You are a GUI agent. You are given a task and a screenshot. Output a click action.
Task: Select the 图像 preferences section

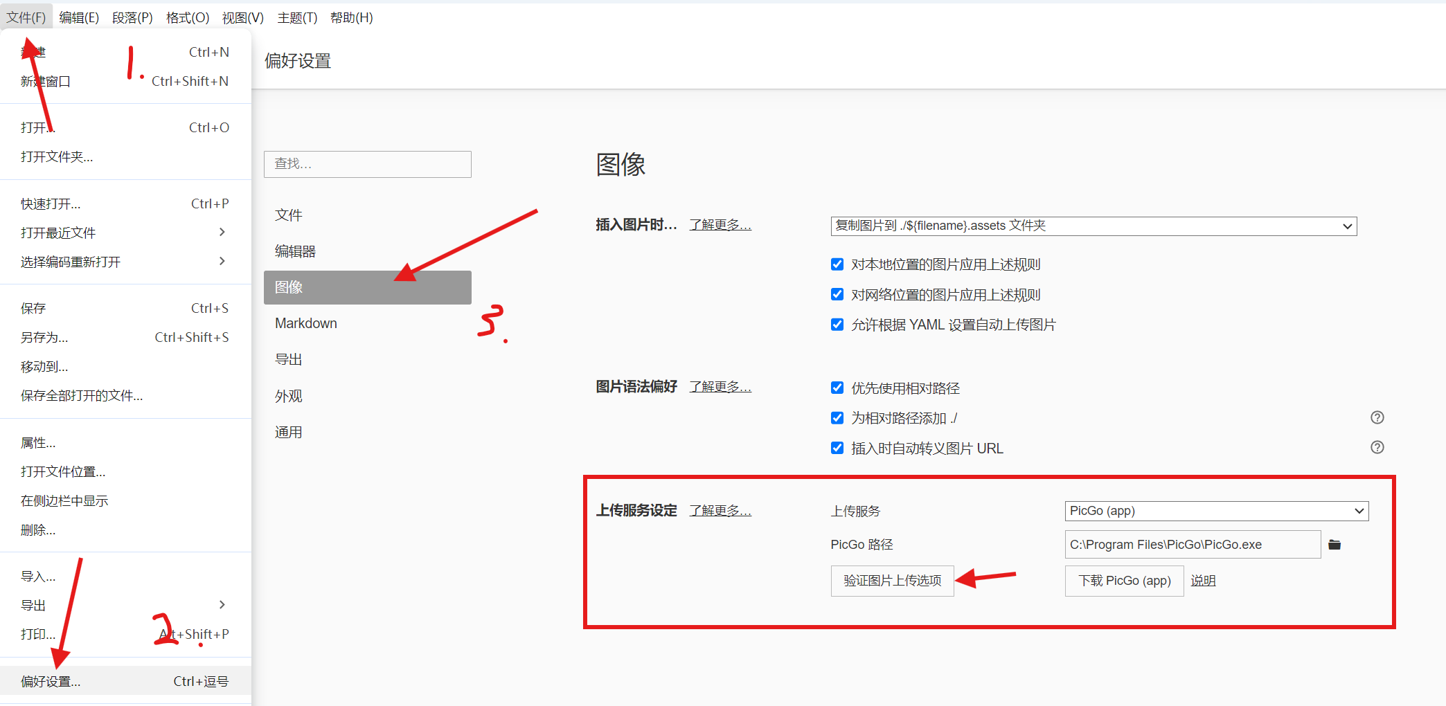[368, 287]
